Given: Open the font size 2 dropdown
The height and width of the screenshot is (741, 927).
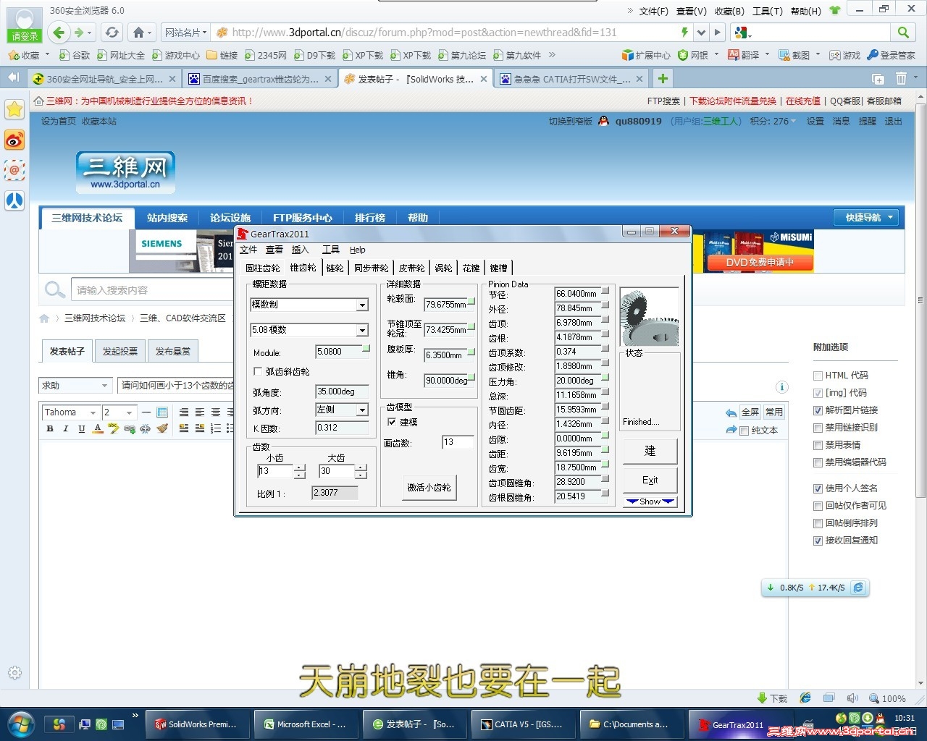Looking at the screenshot, I should click(x=119, y=412).
